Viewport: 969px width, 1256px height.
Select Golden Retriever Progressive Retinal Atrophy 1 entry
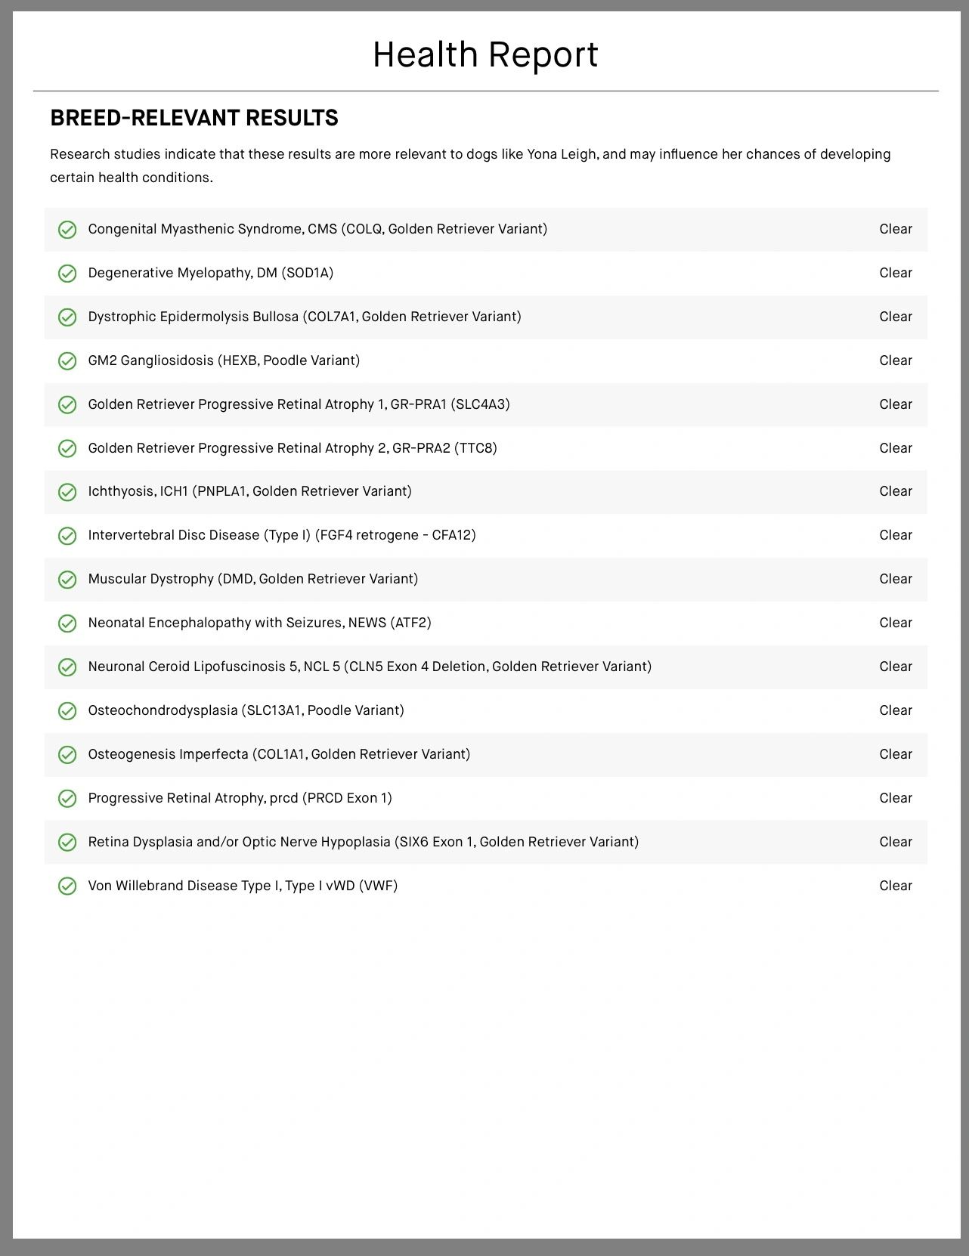click(299, 404)
